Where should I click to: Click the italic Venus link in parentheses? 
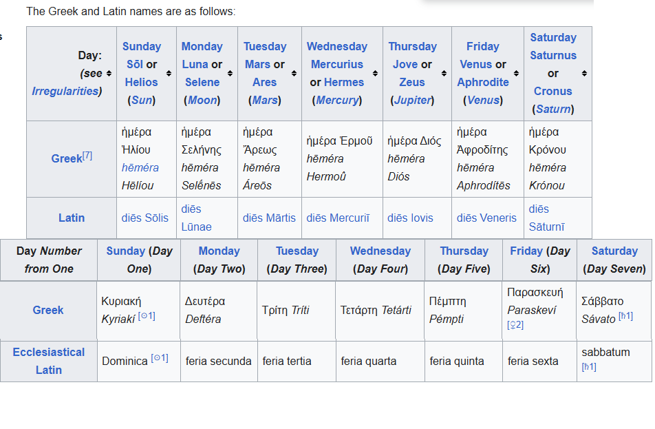click(x=483, y=101)
